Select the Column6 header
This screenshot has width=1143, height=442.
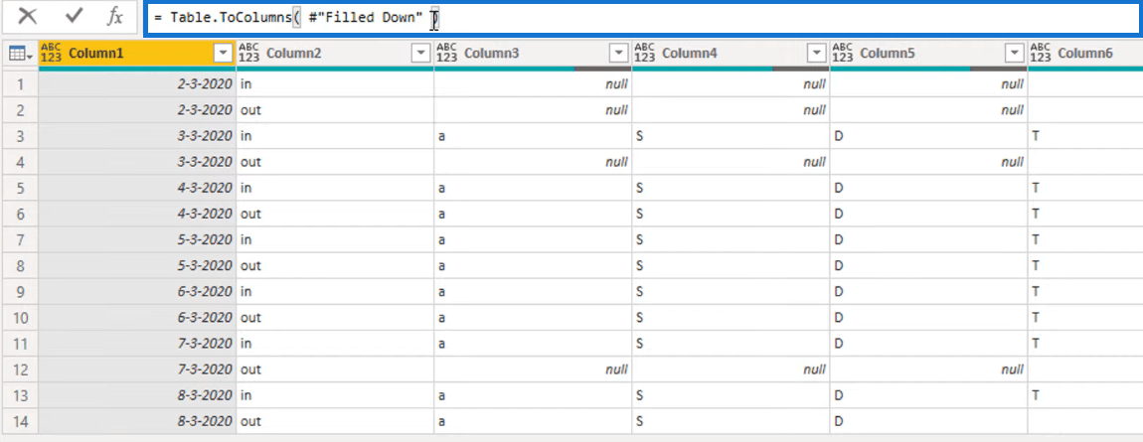tap(1085, 54)
